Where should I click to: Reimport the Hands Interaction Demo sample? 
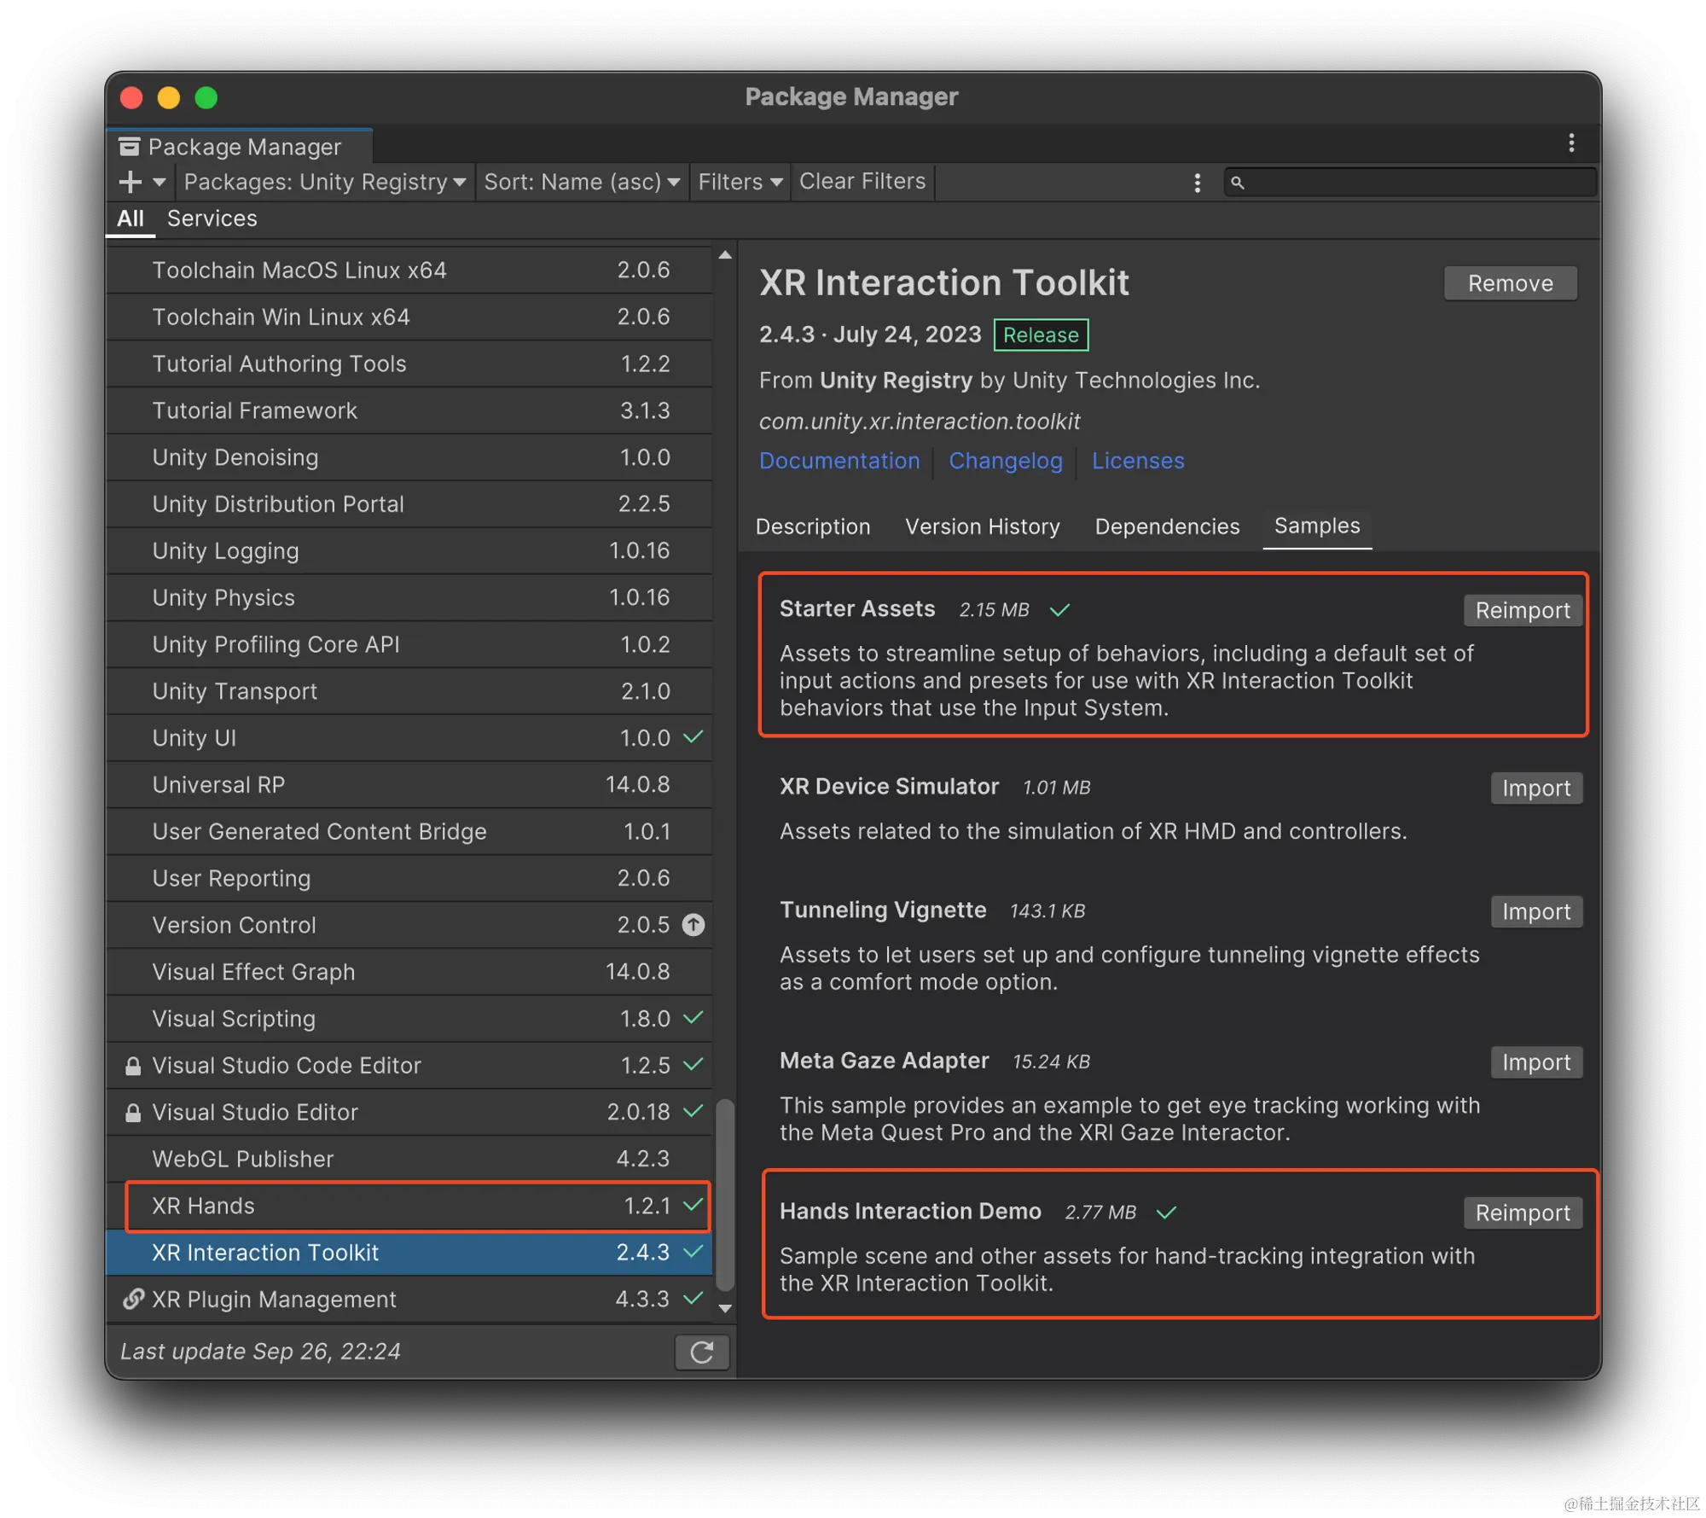(1523, 1213)
